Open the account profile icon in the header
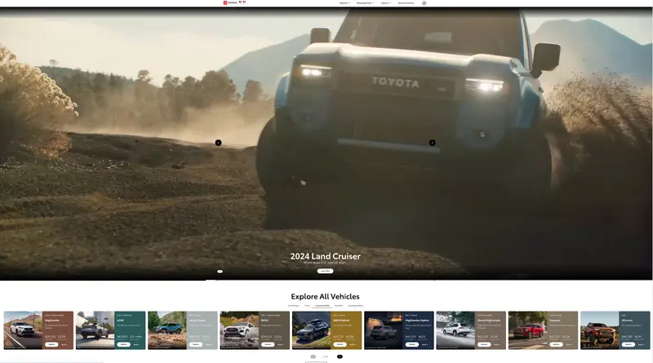This screenshot has width=653, height=363. [x=424, y=3]
